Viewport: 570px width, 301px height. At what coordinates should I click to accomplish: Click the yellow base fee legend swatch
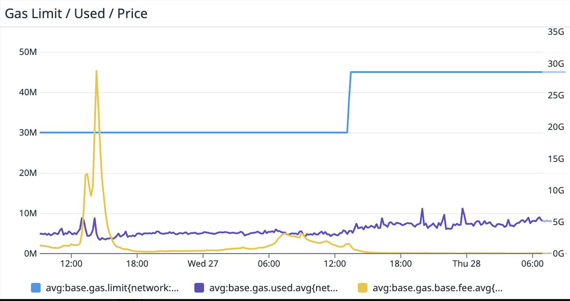tap(363, 288)
